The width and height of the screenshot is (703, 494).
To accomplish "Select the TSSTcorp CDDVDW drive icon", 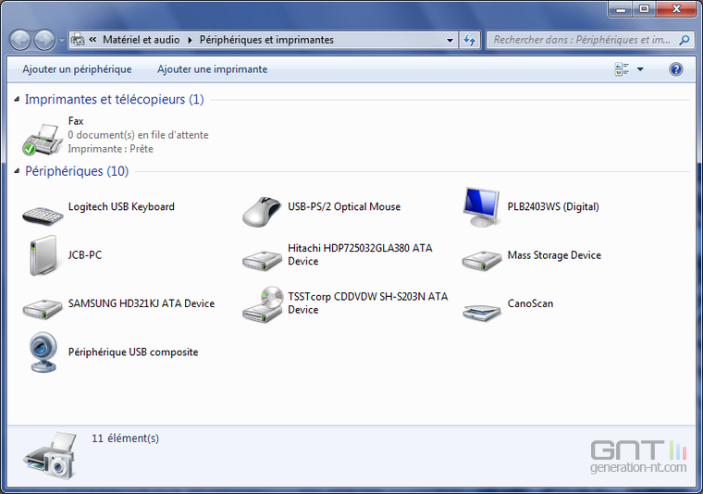I will pos(264,304).
